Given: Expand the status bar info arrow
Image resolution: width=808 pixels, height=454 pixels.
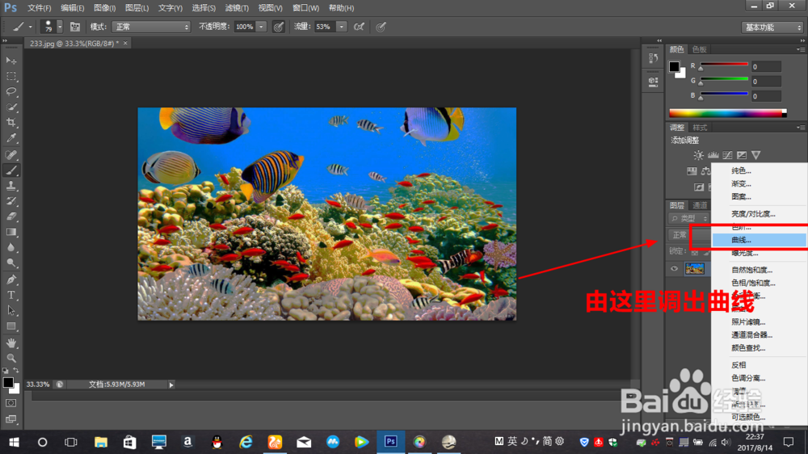Looking at the screenshot, I should (x=171, y=385).
